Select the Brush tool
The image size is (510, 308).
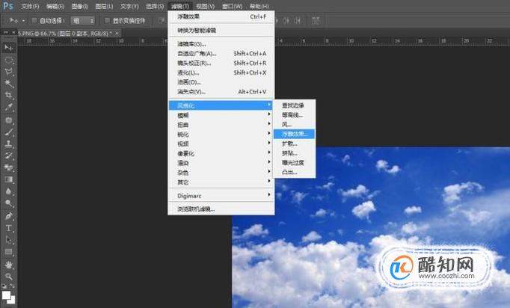pos(8,132)
